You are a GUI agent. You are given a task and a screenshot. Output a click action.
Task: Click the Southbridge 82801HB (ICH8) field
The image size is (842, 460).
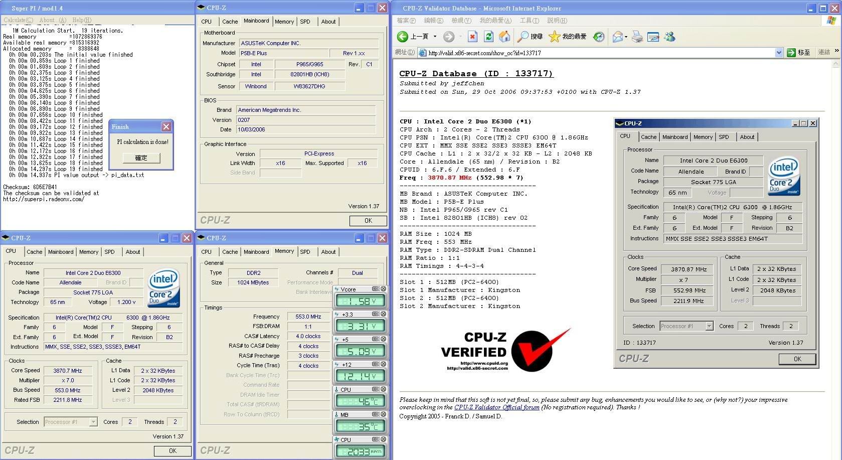tap(309, 74)
